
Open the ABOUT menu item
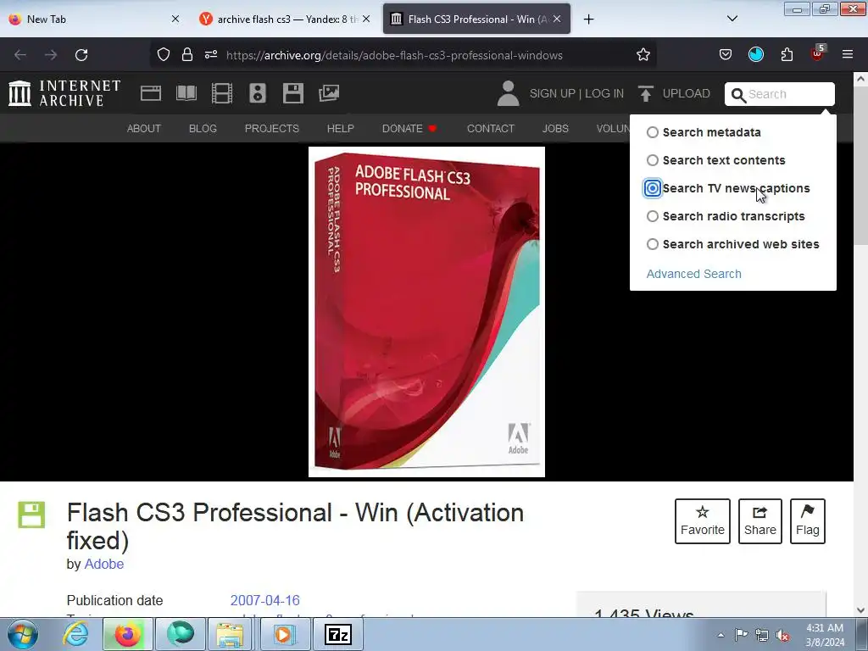[144, 129]
